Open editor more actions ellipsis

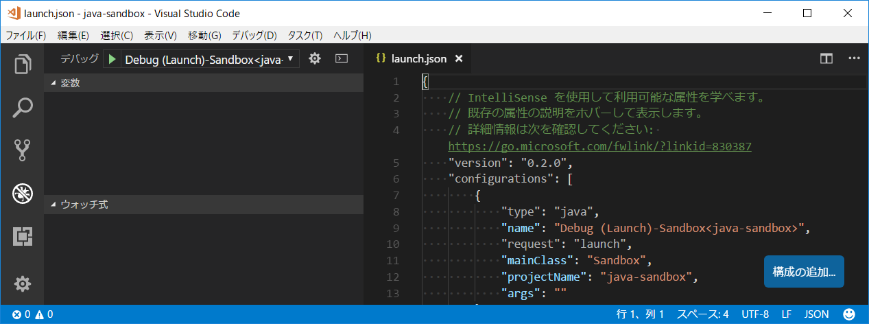pyautogui.click(x=854, y=59)
